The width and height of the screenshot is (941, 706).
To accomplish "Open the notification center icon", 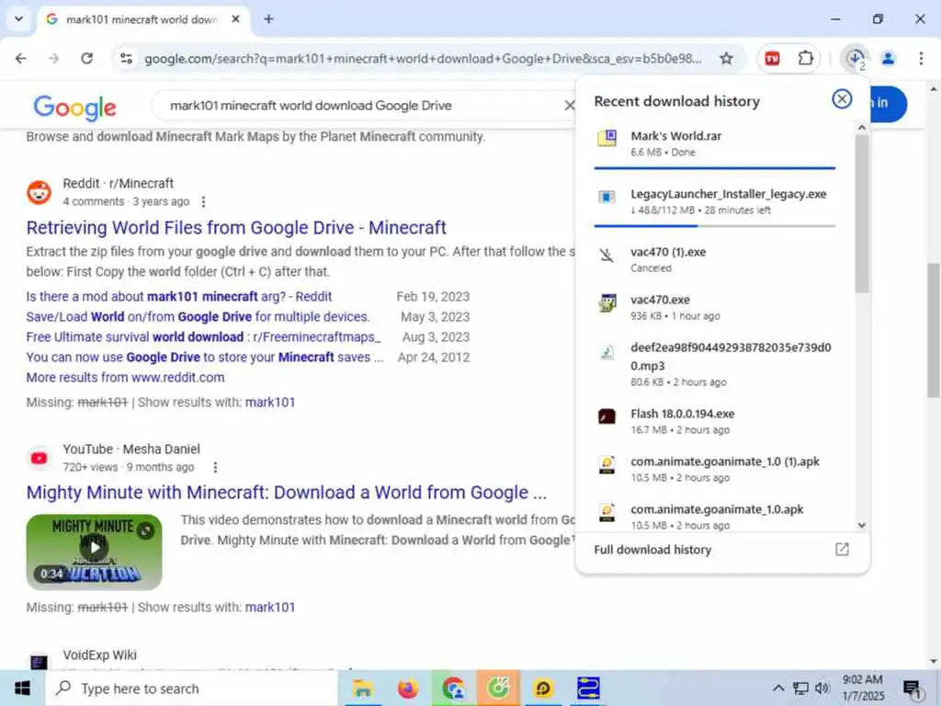I will point(913,689).
